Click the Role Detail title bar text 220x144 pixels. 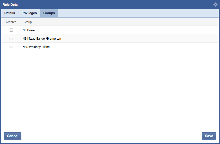pyautogui.click(x=11, y=5)
